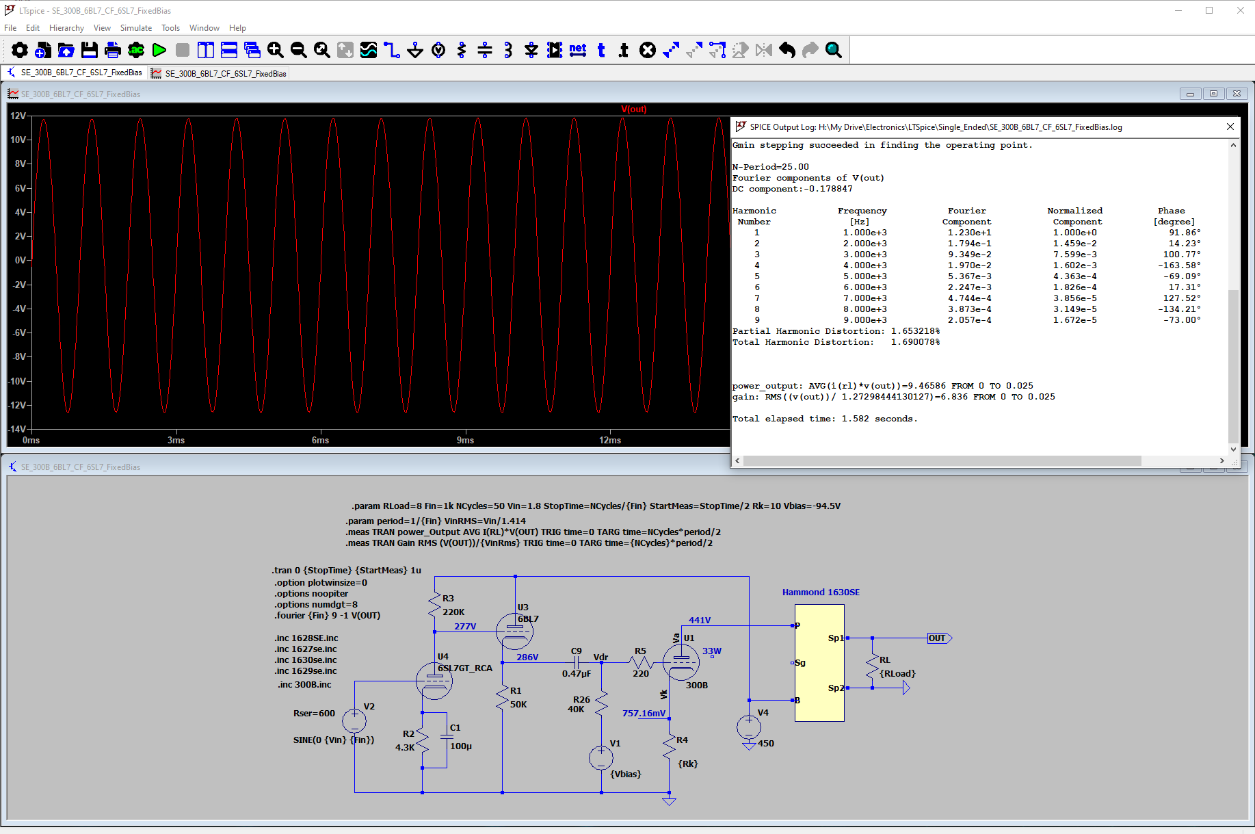Click the .fourier {Fin} 9 -1 V(OUT) directive
Viewport: 1255px width, 834px height.
pyautogui.click(x=328, y=616)
